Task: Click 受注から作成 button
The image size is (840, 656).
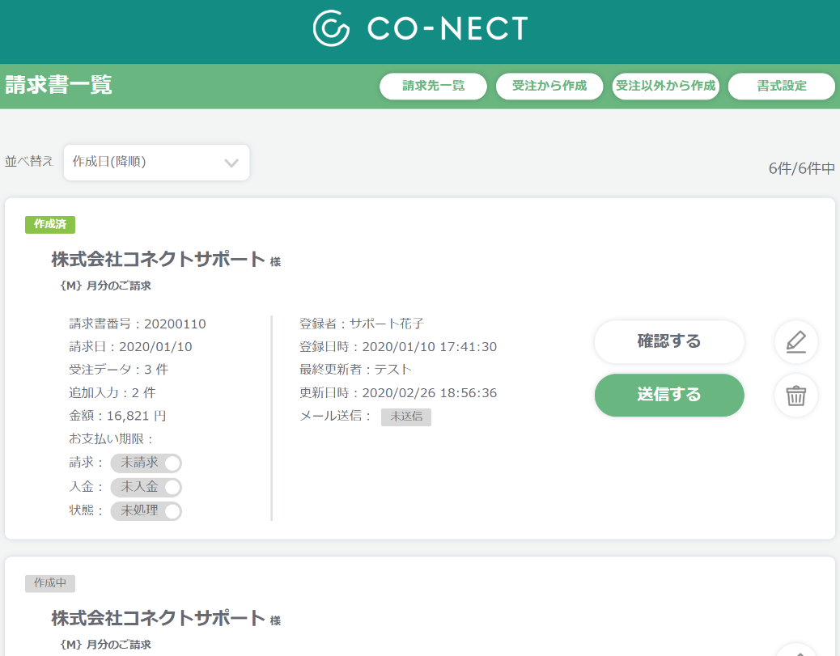Action: click(x=549, y=87)
